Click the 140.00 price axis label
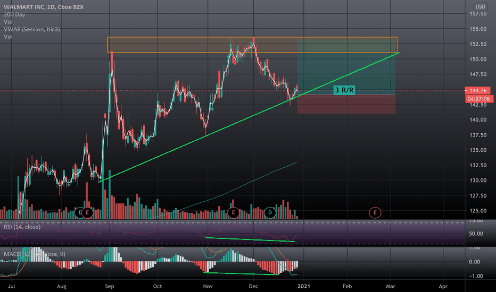Image resolution: width=496 pixels, height=292 pixels. [478, 119]
